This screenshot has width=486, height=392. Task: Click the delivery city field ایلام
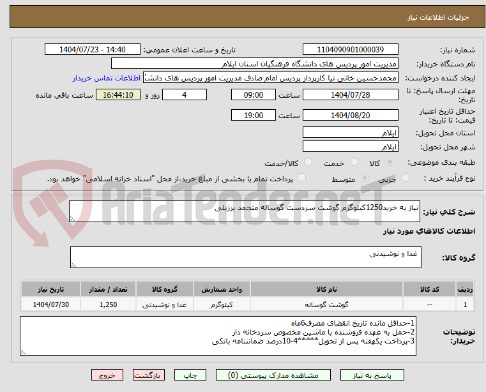[350, 146]
